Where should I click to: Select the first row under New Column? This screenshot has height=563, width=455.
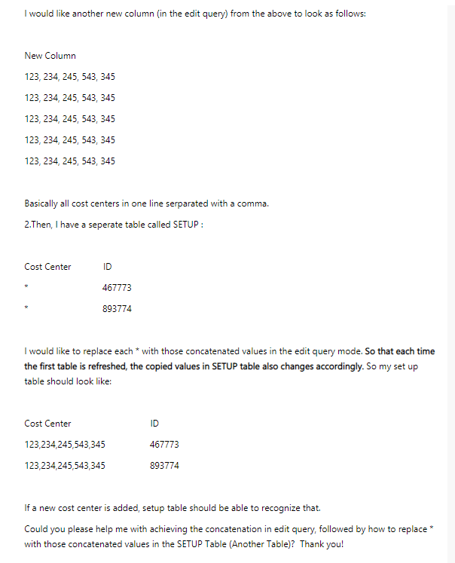pyautogui.click(x=69, y=77)
